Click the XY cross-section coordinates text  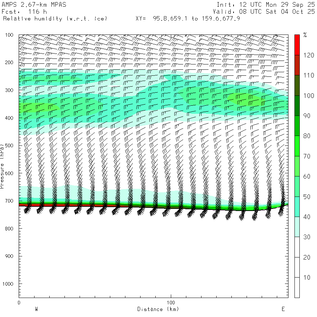click(x=188, y=19)
